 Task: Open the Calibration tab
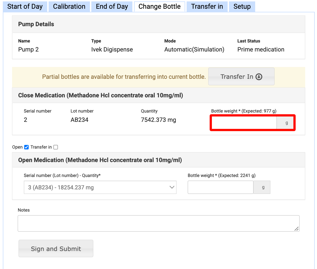click(69, 6)
